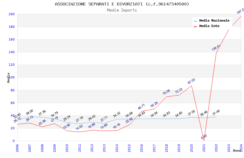
Task: Click the 15.90 data label for 2010
Action: pyautogui.click(x=67, y=126)
